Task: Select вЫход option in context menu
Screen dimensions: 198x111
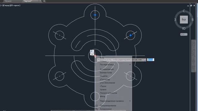Action: click(102, 97)
